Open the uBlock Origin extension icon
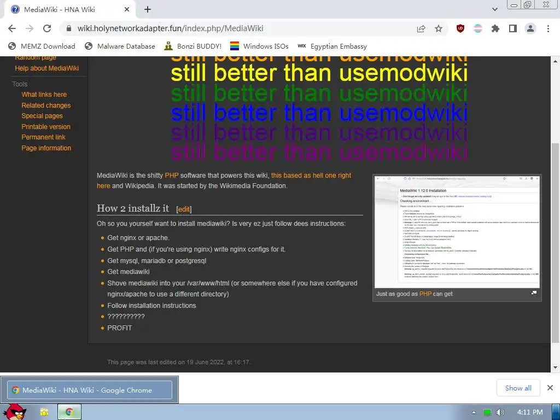The width and height of the screenshot is (560, 420). tap(460, 28)
